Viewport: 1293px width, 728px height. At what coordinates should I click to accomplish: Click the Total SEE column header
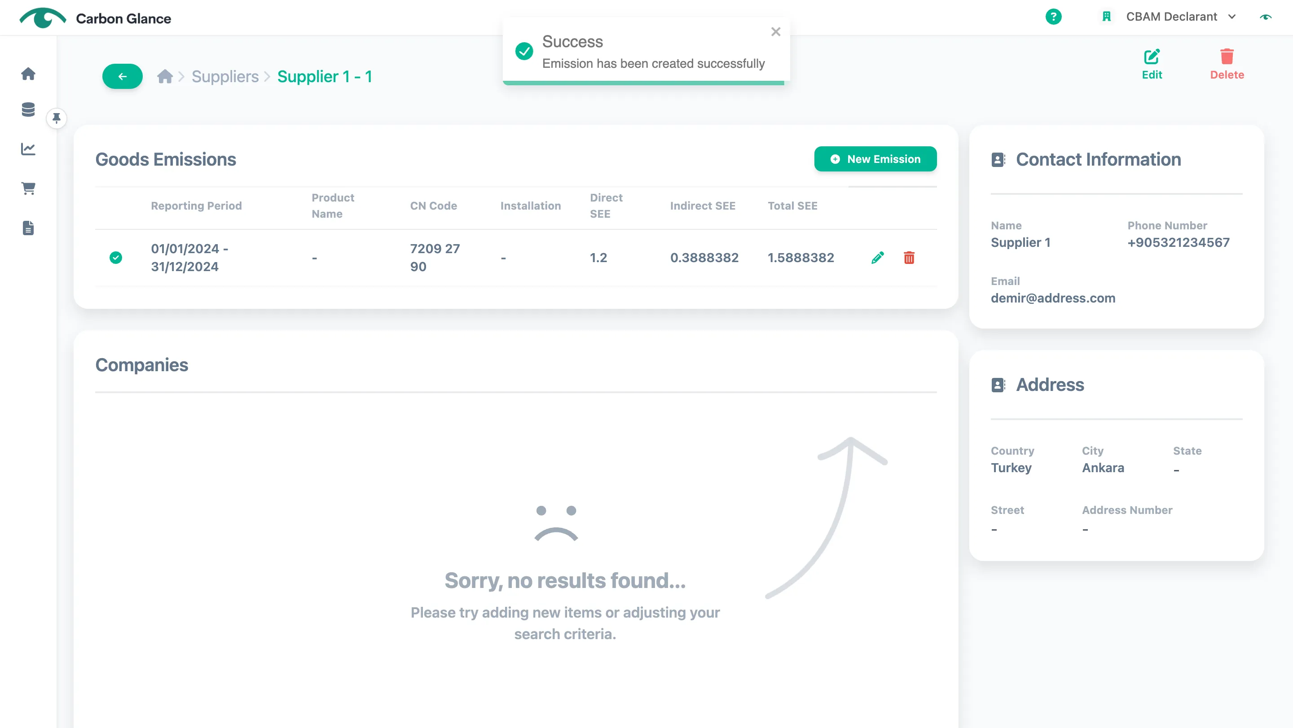click(x=792, y=206)
